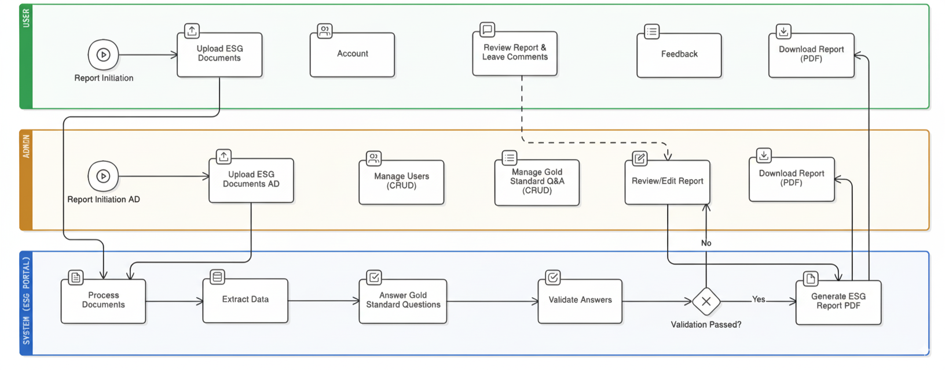The height and width of the screenshot is (370, 945).
Task: Select the database icon on Extract Data
Action: click(x=217, y=277)
